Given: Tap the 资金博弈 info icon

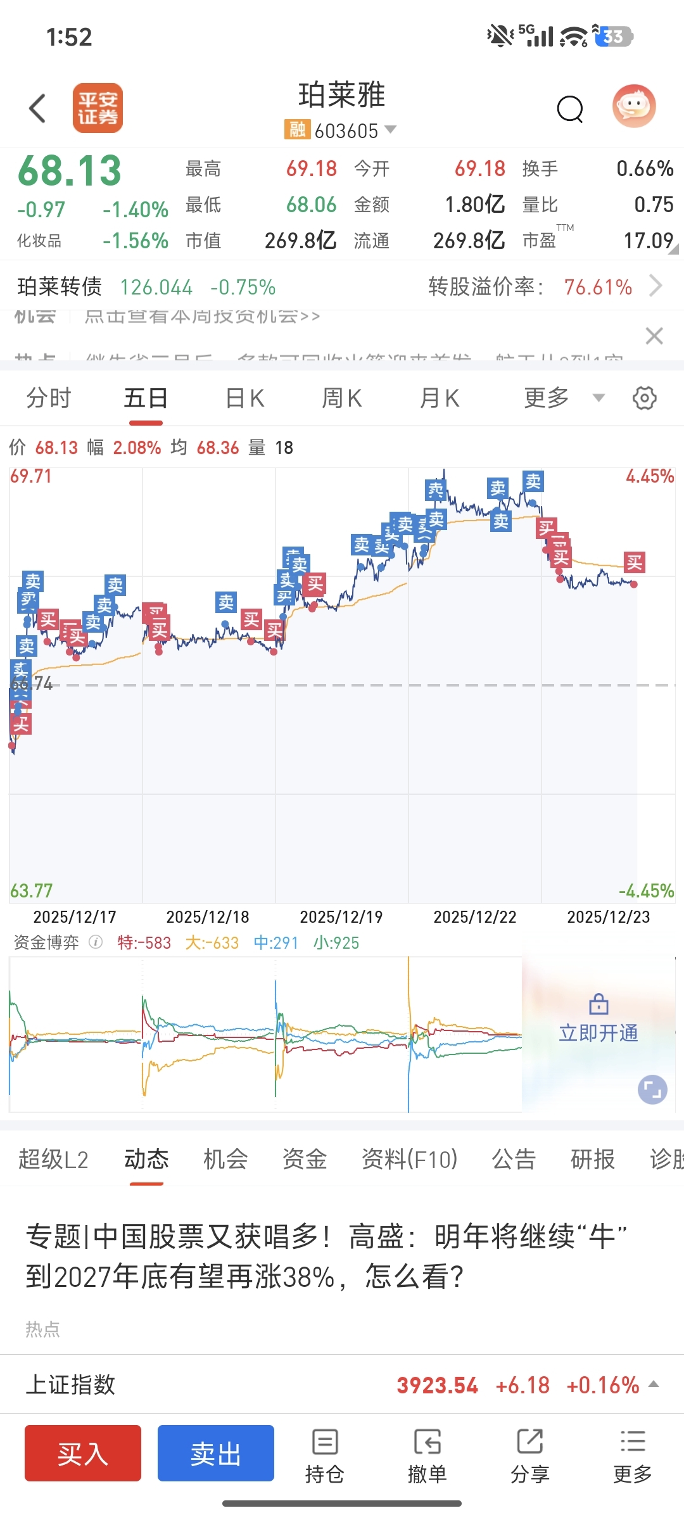Looking at the screenshot, I should [96, 942].
